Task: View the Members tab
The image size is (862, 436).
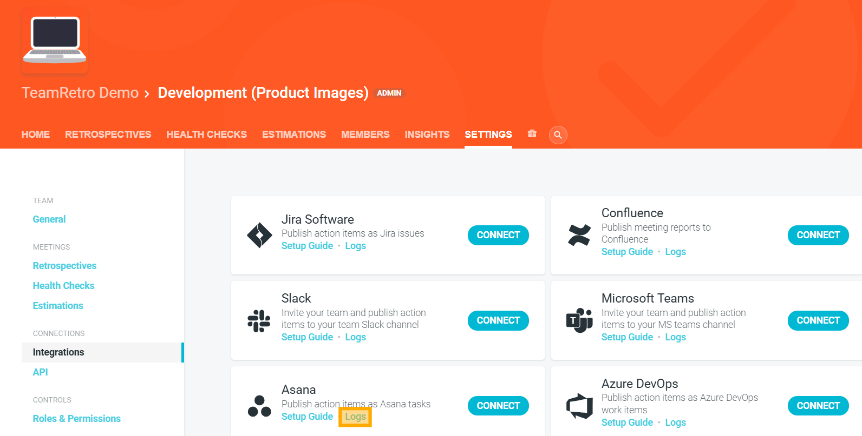Action: (x=365, y=135)
